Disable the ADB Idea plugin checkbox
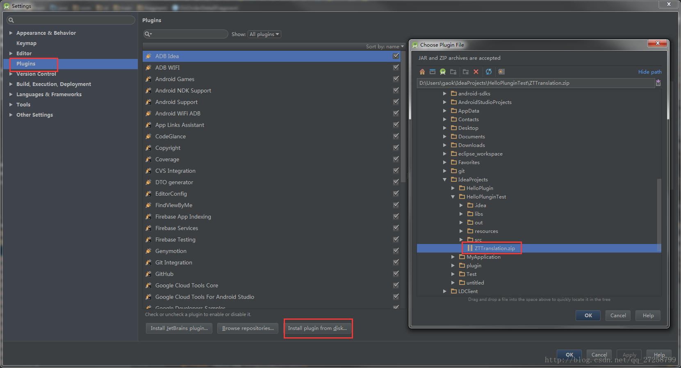 [x=396, y=56]
